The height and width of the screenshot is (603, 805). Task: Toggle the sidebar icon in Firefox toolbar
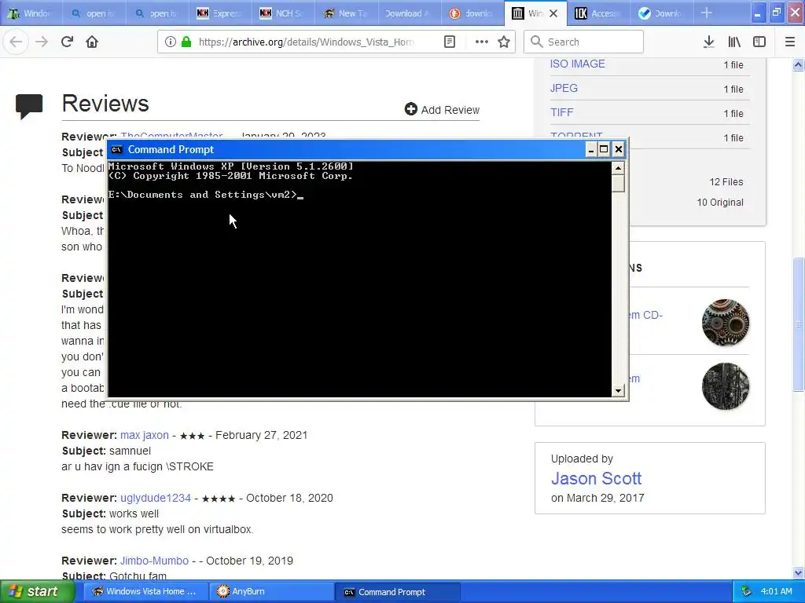[759, 42]
